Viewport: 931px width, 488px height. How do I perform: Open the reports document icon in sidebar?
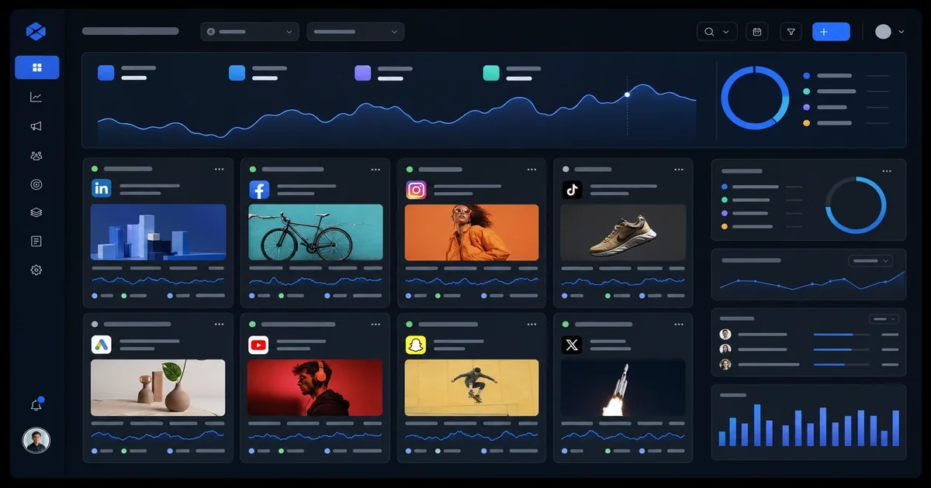coord(36,241)
